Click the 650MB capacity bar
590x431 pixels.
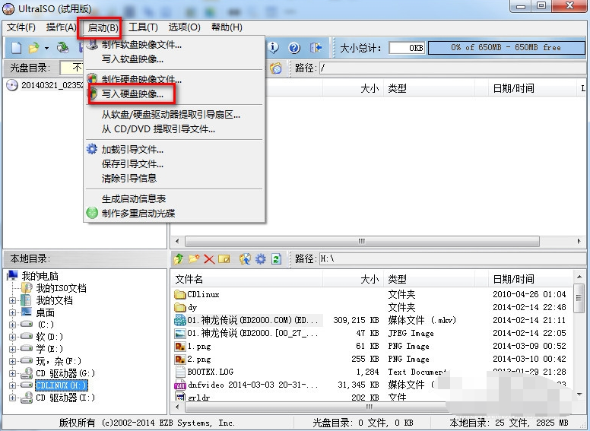tap(506, 48)
